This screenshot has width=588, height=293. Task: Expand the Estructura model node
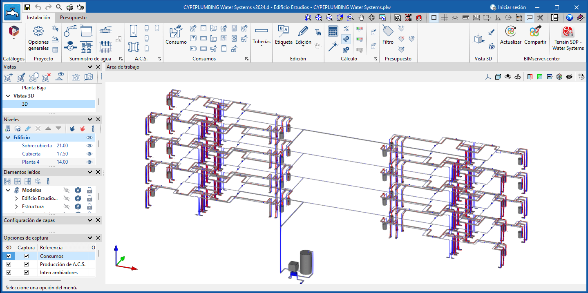(x=16, y=206)
